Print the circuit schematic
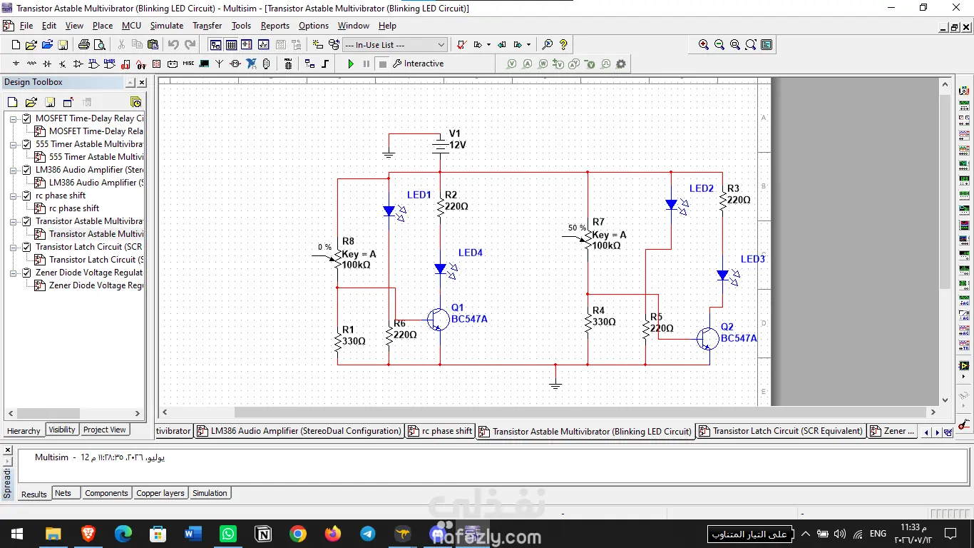Image resolution: width=974 pixels, height=548 pixels. tap(83, 44)
